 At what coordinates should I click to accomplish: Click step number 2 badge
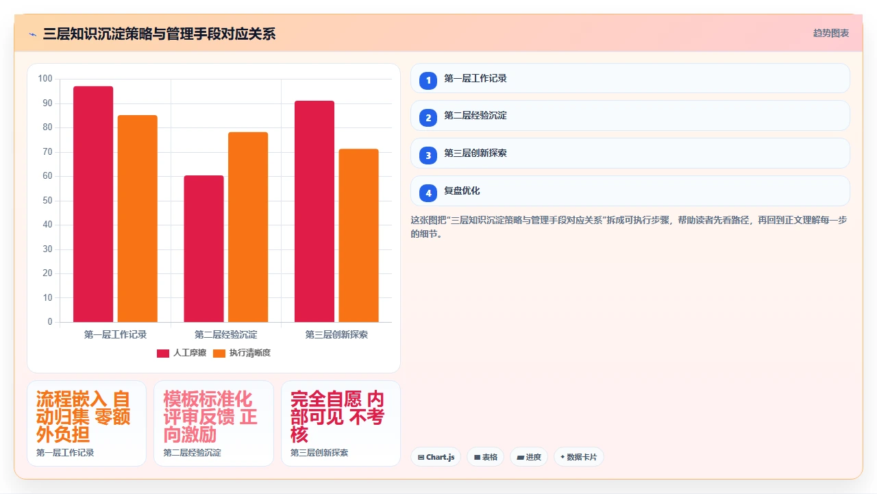[x=428, y=118]
